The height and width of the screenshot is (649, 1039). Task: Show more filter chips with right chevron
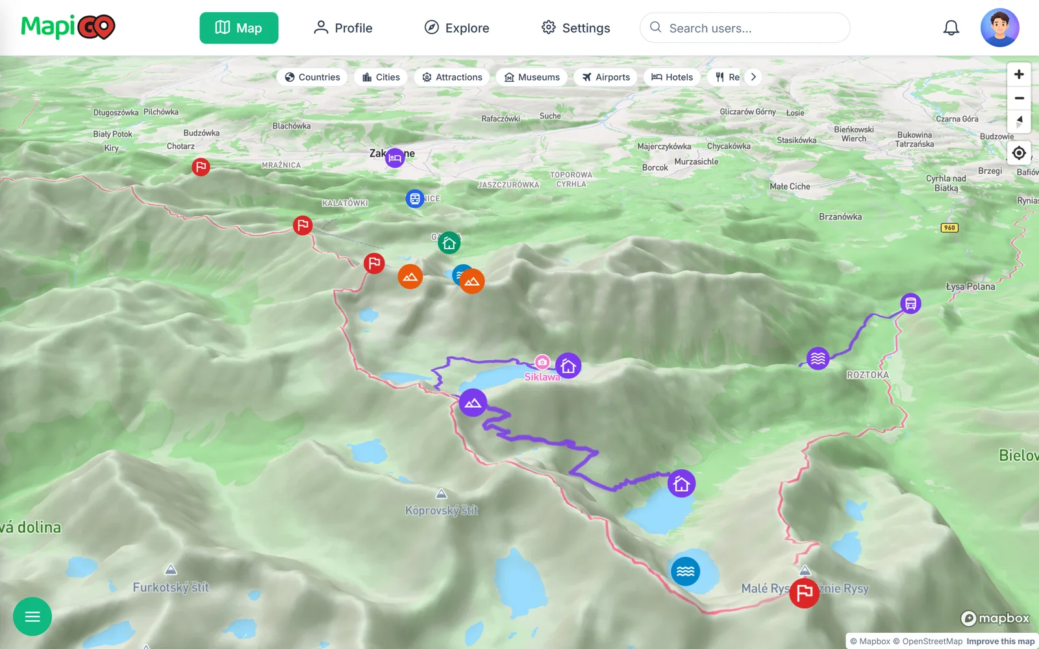pyautogui.click(x=753, y=77)
